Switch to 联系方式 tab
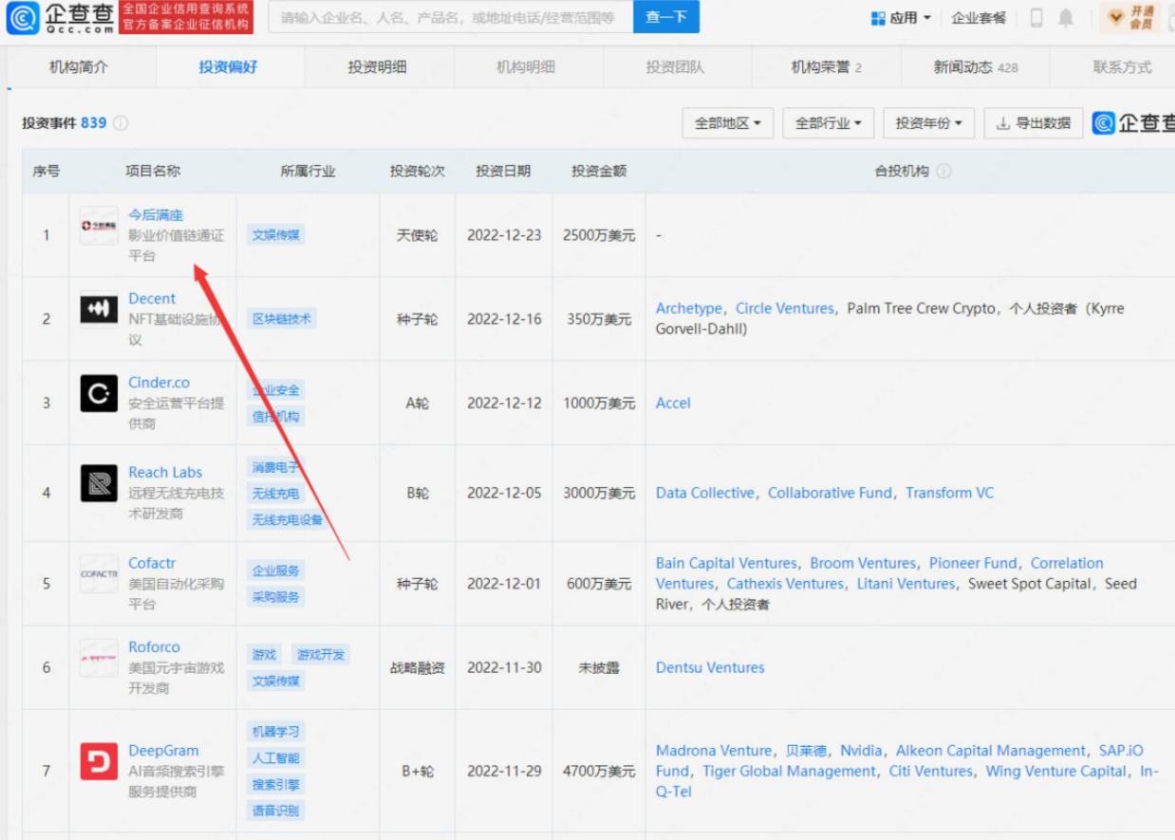Screen dimensions: 1175x840 (x=1122, y=67)
